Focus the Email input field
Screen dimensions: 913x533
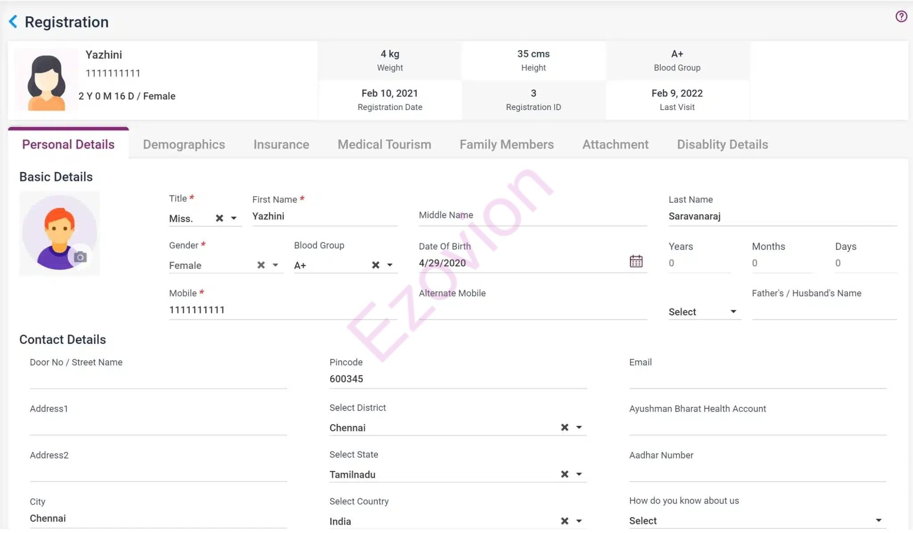[x=757, y=379]
